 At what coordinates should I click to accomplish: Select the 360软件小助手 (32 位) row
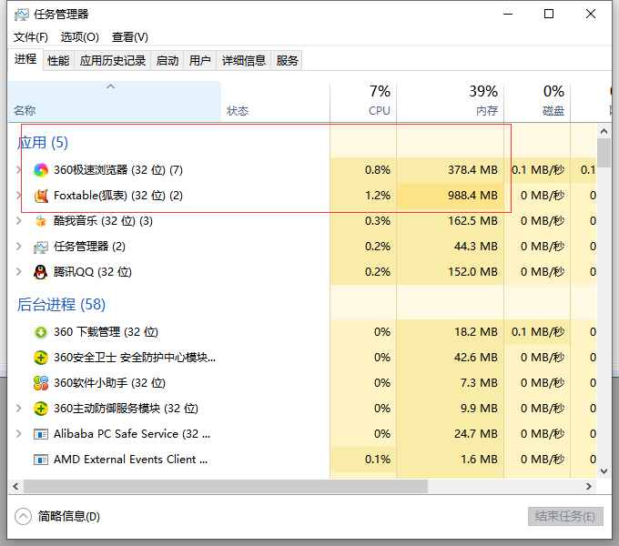coord(302,383)
